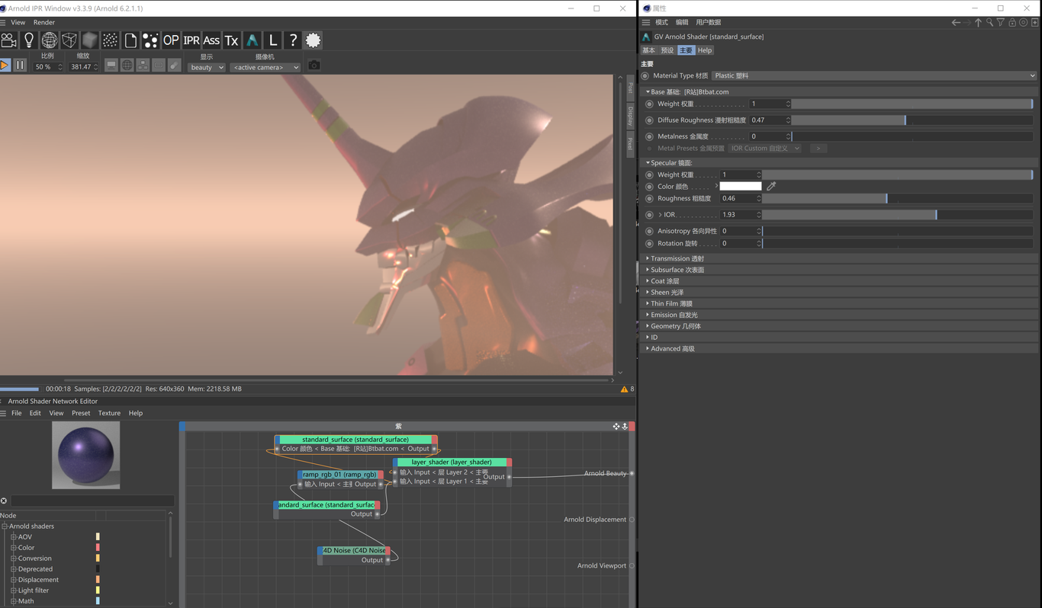The height and width of the screenshot is (608, 1042).
Task: Click the Diffuse Roughness slider bar
Action: coord(912,120)
